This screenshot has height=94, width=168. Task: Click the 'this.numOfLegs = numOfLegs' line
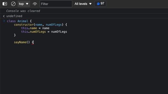[44, 32]
